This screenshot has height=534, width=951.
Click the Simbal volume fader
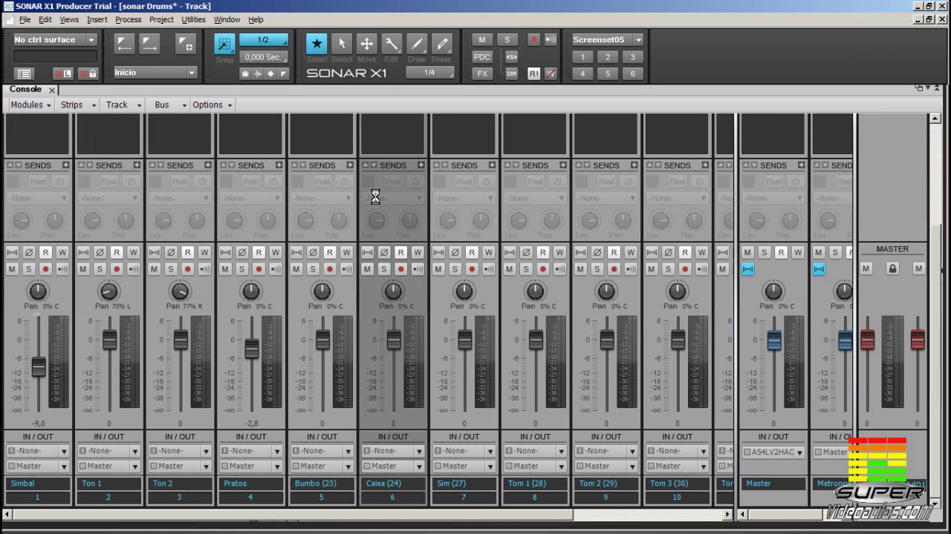tap(39, 366)
